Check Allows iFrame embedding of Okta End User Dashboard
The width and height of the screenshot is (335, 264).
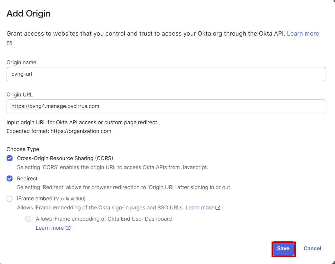click(28, 219)
